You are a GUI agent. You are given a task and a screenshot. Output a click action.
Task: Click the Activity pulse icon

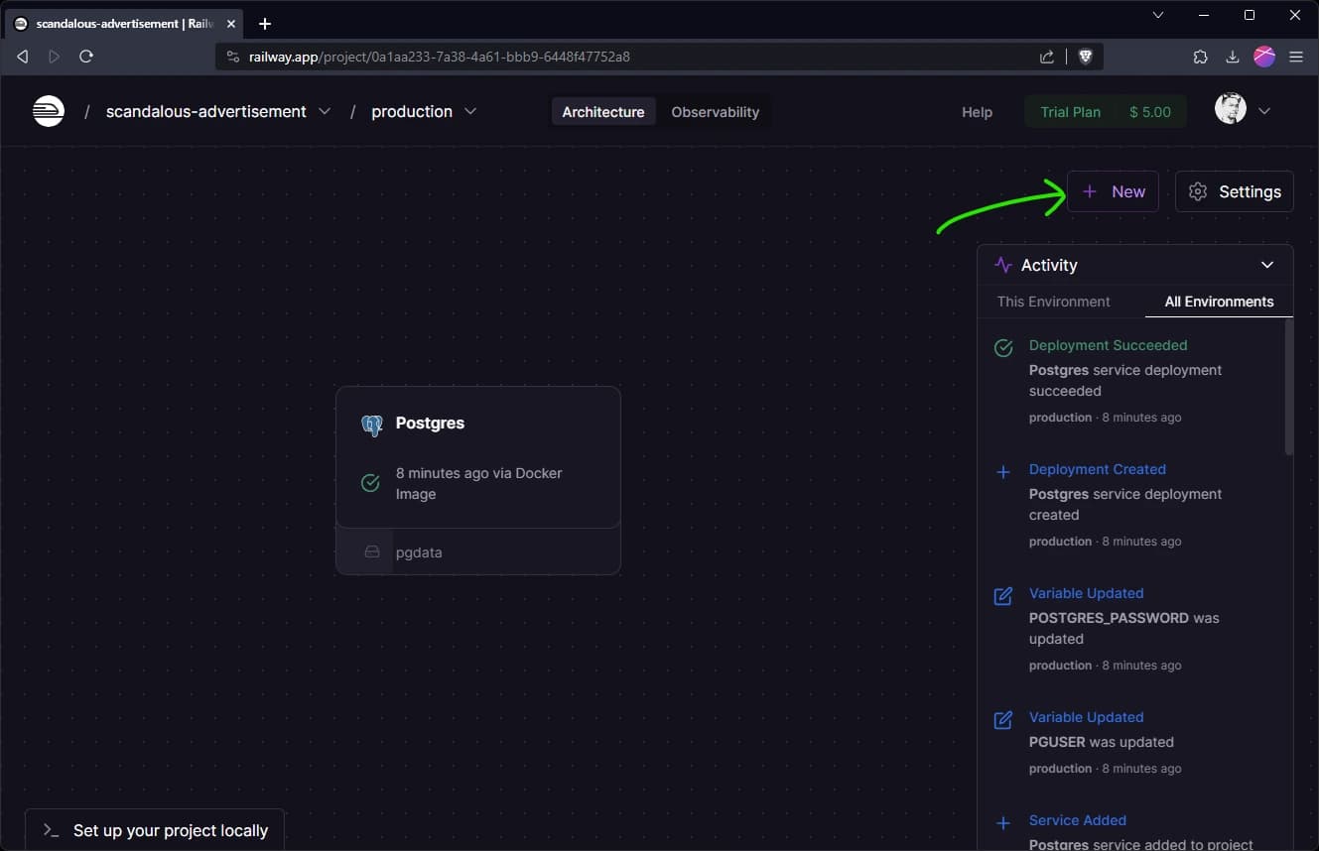pos(1002,265)
